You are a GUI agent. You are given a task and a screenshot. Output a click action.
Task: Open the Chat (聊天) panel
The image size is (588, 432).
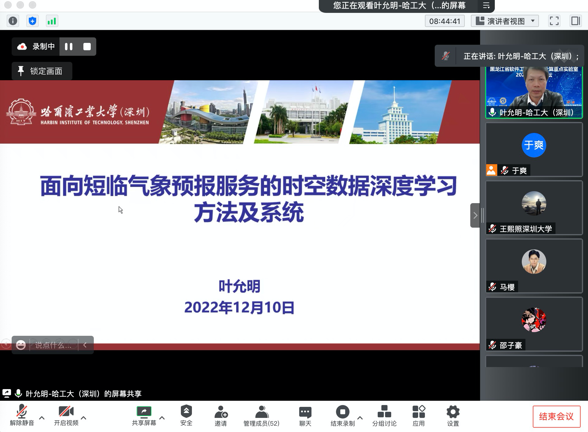305,415
